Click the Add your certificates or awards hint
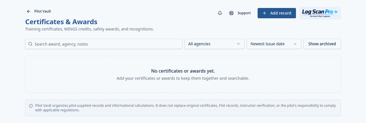 pos(183,78)
